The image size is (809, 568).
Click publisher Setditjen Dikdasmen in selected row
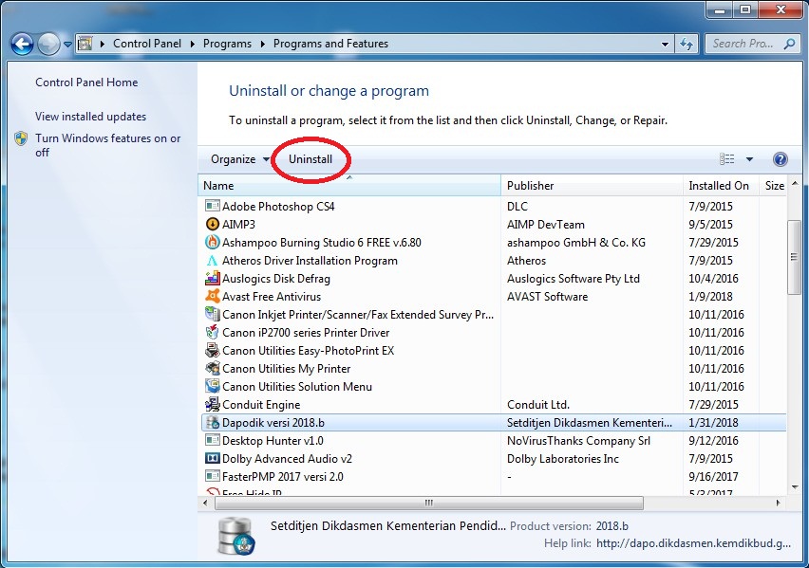pyautogui.click(x=590, y=423)
